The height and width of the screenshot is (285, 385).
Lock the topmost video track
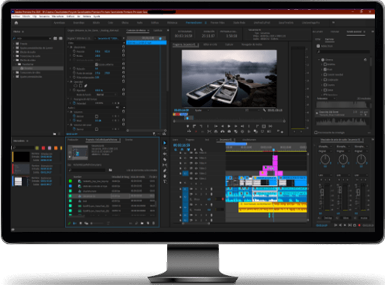[180, 153]
